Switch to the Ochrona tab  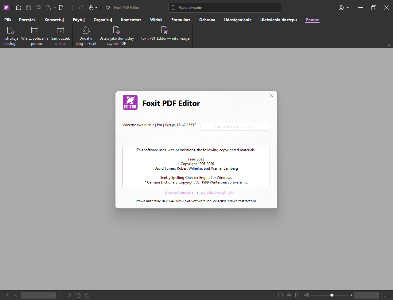tap(207, 20)
